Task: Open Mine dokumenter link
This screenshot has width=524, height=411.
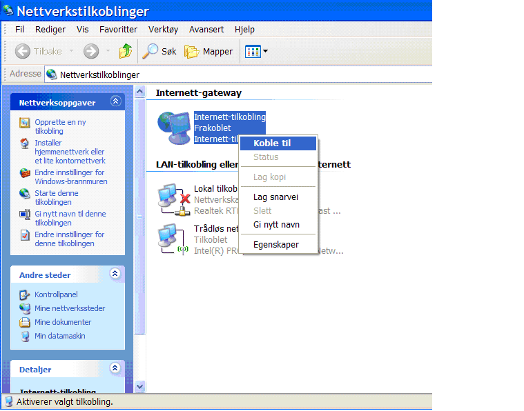Action: 63,322
